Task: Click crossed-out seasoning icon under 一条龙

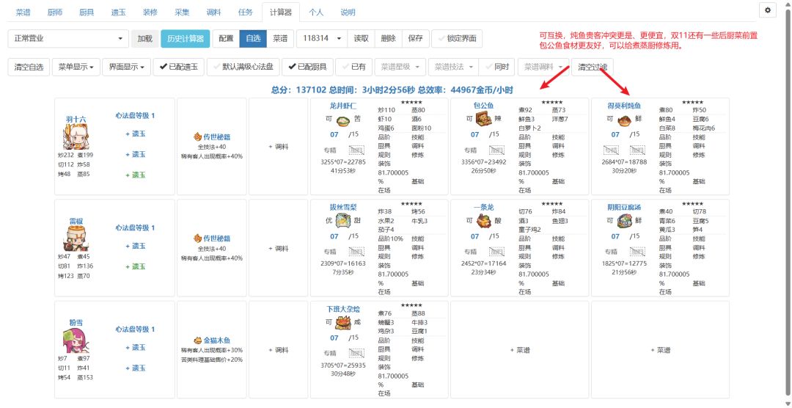Action: coord(496,251)
